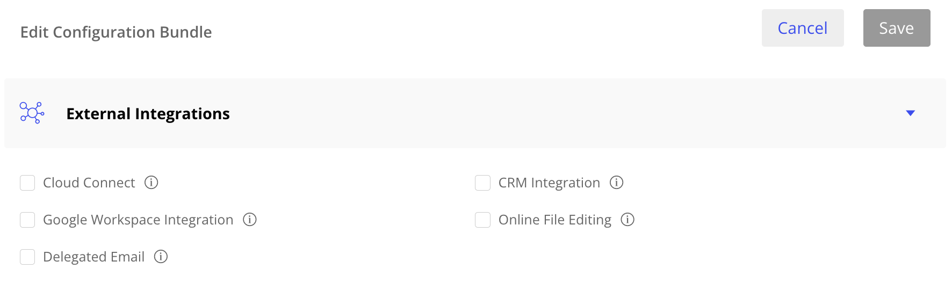View the Delegated Email info icon
952x305 pixels.
click(161, 257)
